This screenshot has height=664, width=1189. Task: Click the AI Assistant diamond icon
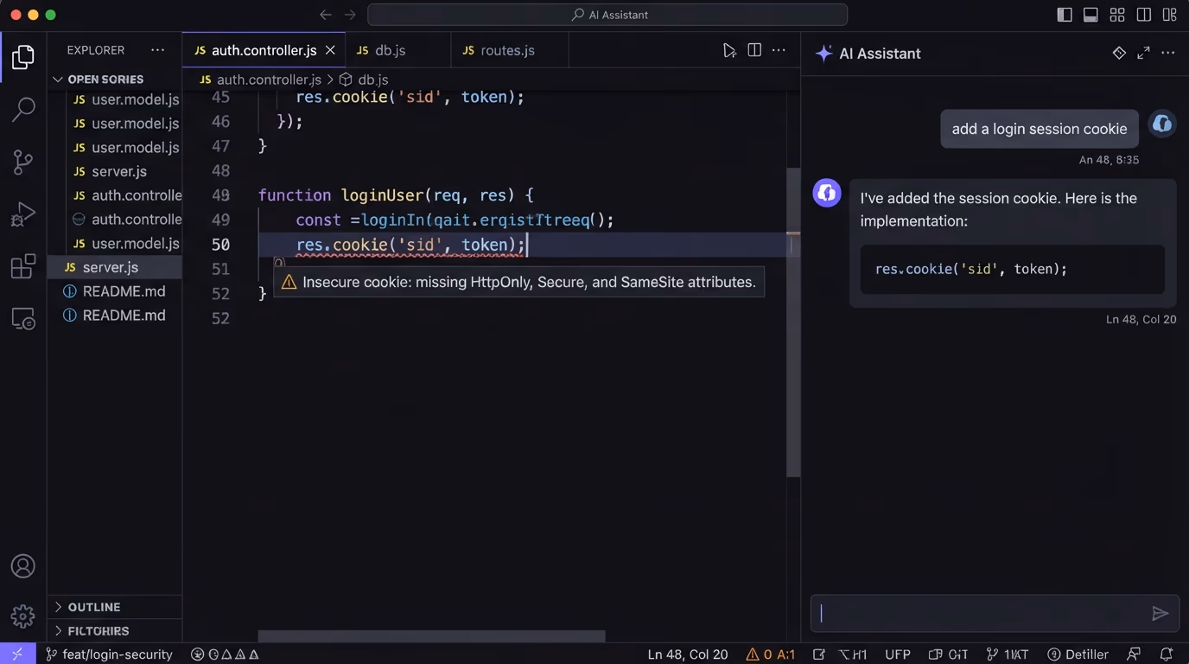[x=1119, y=53]
